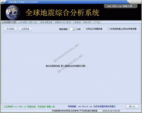Click the www.3464.com link in footer
142x113 pixels.
pos(20,107)
